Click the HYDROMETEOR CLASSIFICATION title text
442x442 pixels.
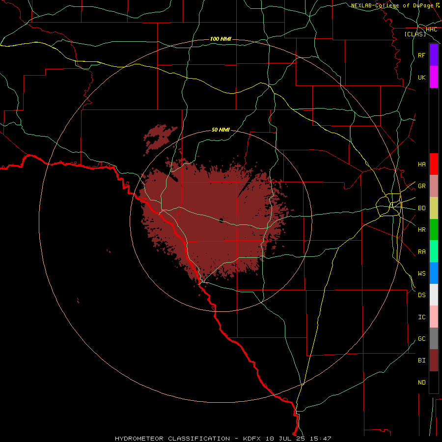pyautogui.click(x=172, y=439)
